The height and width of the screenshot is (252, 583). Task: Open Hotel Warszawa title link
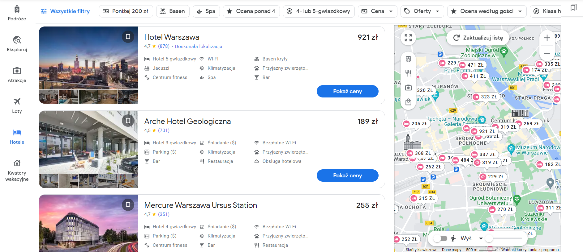point(172,37)
